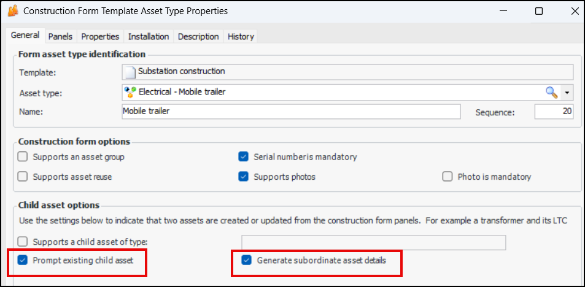Enable Supports an asset group

click(x=23, y=157)
